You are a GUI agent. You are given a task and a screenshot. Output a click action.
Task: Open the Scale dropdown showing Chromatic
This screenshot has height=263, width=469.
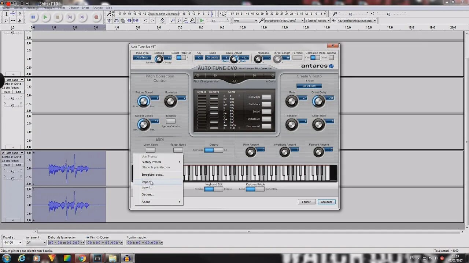213,58
